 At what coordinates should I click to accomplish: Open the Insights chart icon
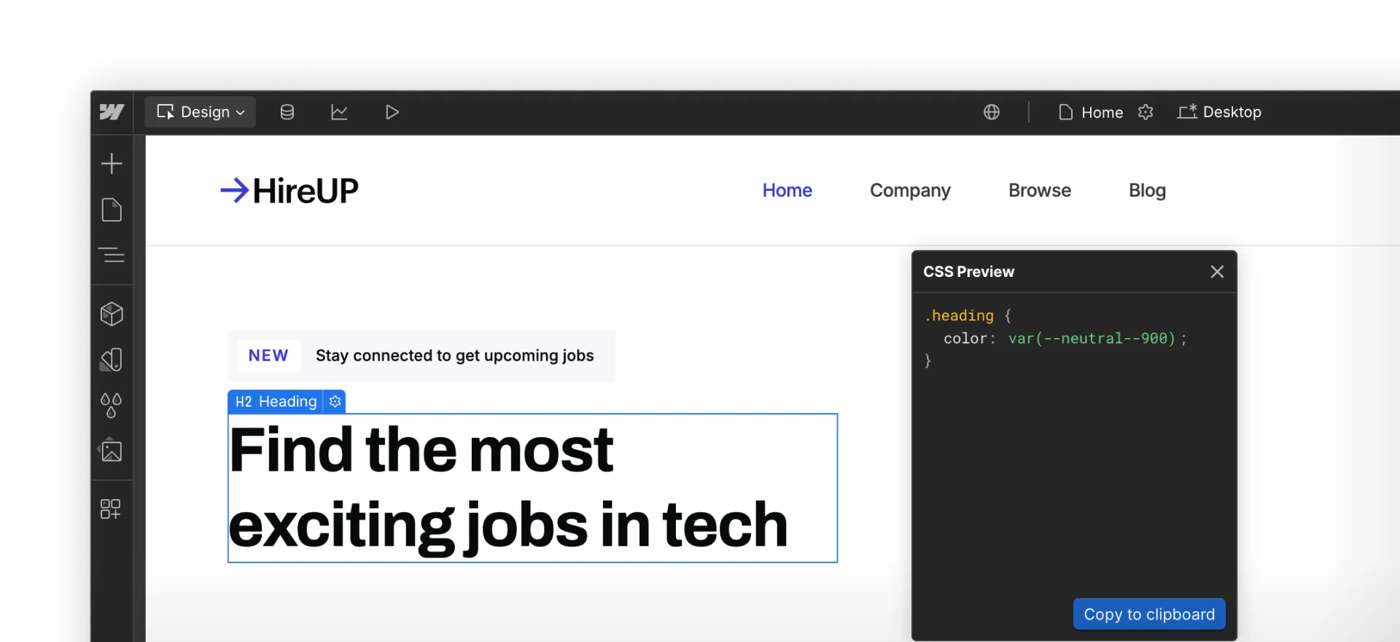click(339, 112)
